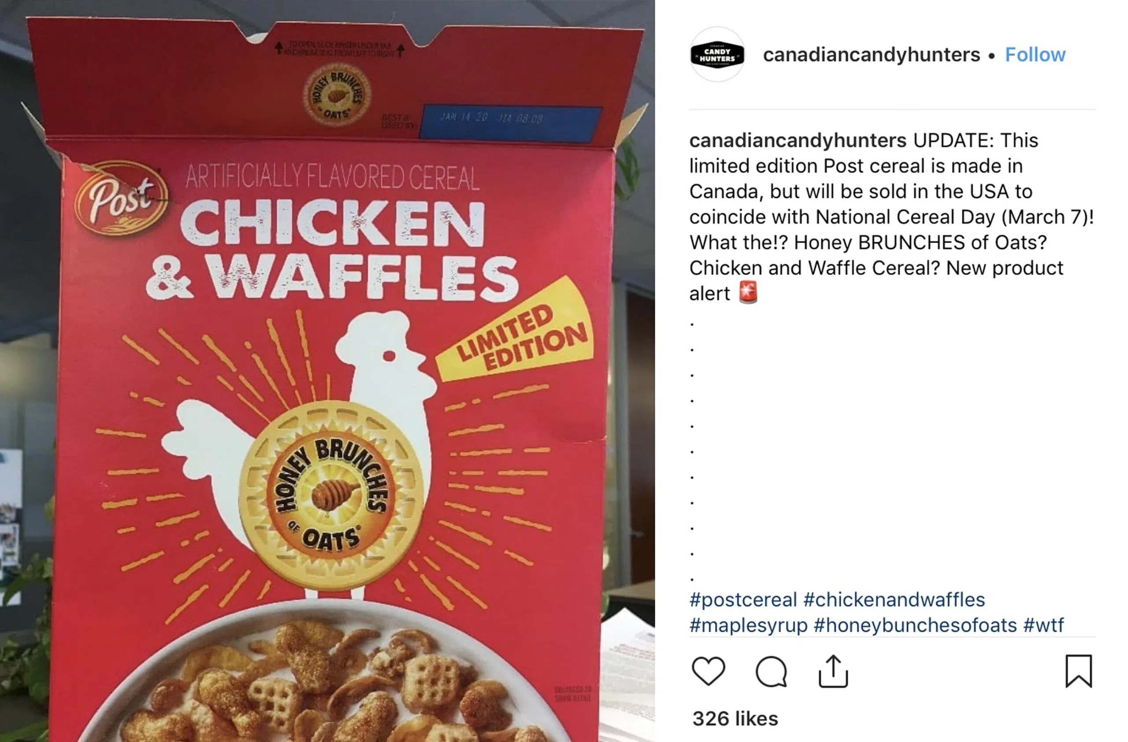Open the #wtf hashtag
1128x742 pixels.
pos(1043,625)
